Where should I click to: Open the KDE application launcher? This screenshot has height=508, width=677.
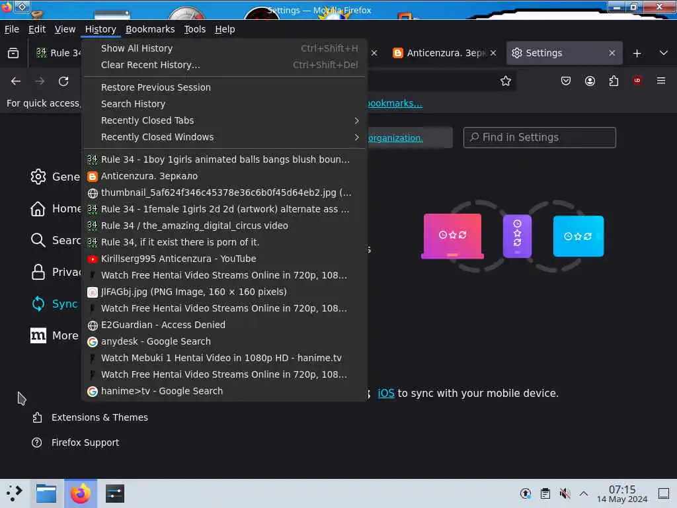[15, 493]
